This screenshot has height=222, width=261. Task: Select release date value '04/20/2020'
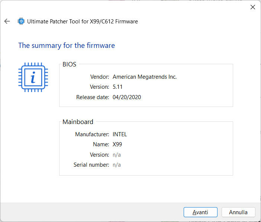pyautogui.click(x=127, y=97)
